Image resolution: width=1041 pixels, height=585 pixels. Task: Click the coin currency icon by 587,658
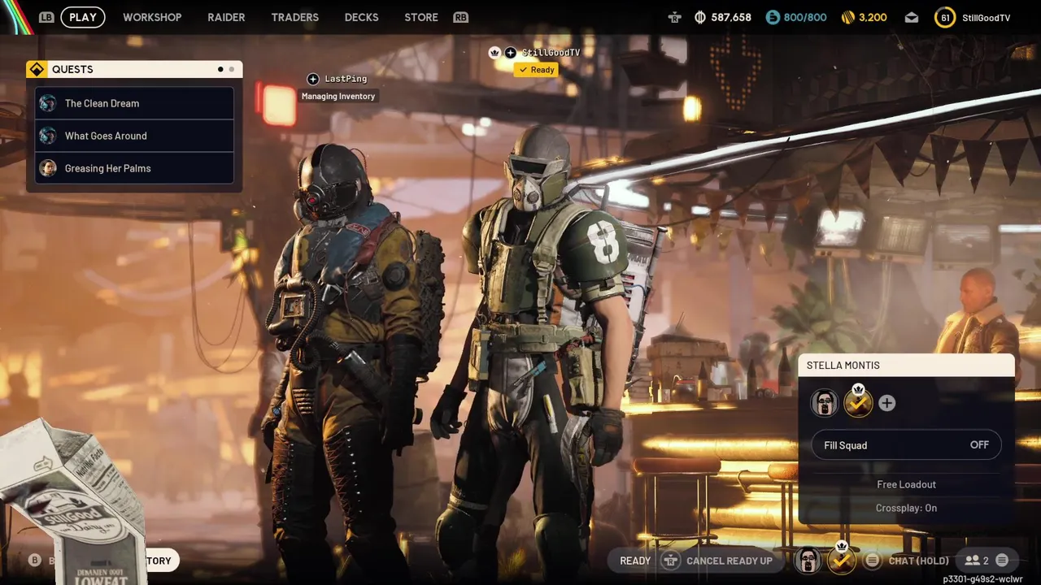[700, 17]
